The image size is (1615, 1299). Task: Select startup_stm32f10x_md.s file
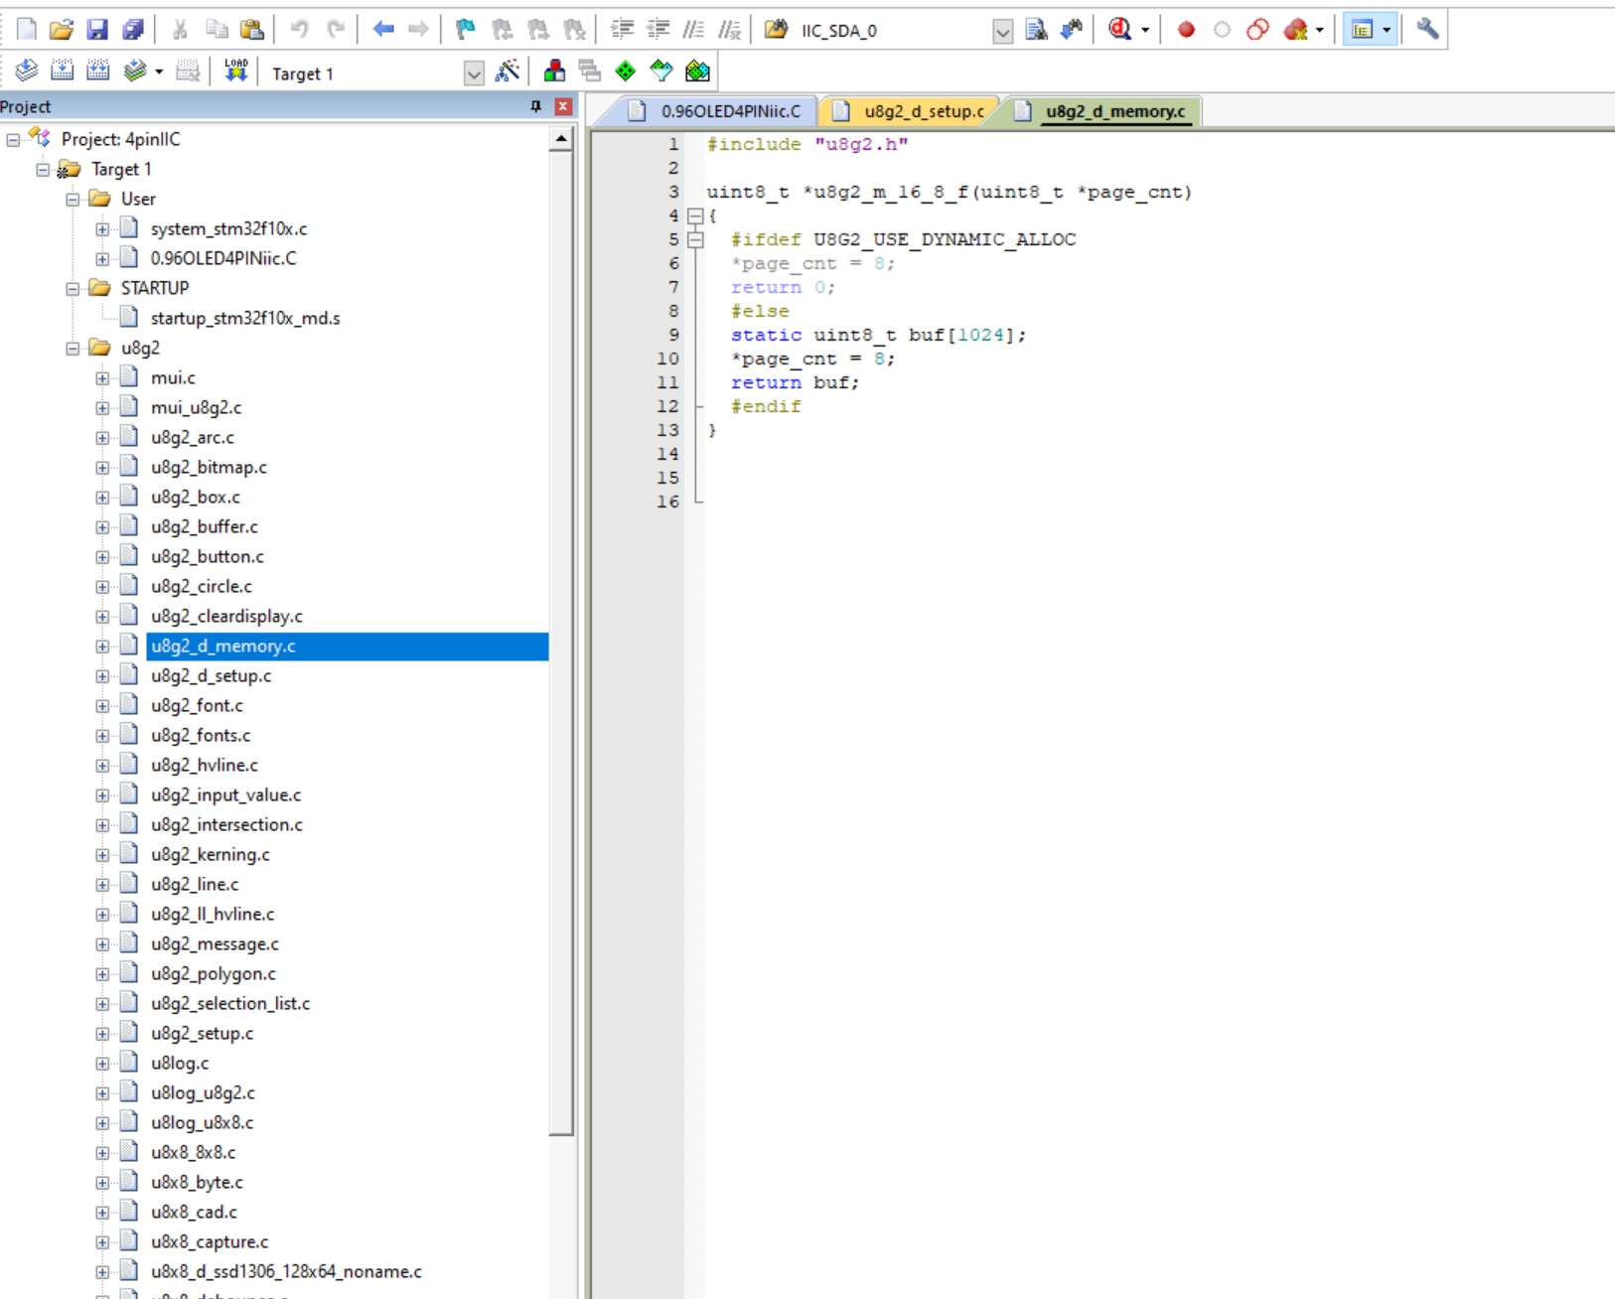[x=244, y=318]
